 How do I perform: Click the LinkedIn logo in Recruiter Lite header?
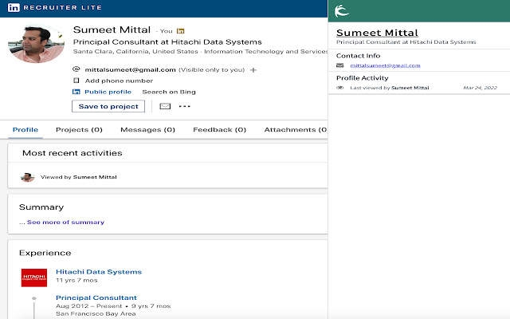click(x=14, y=7)
